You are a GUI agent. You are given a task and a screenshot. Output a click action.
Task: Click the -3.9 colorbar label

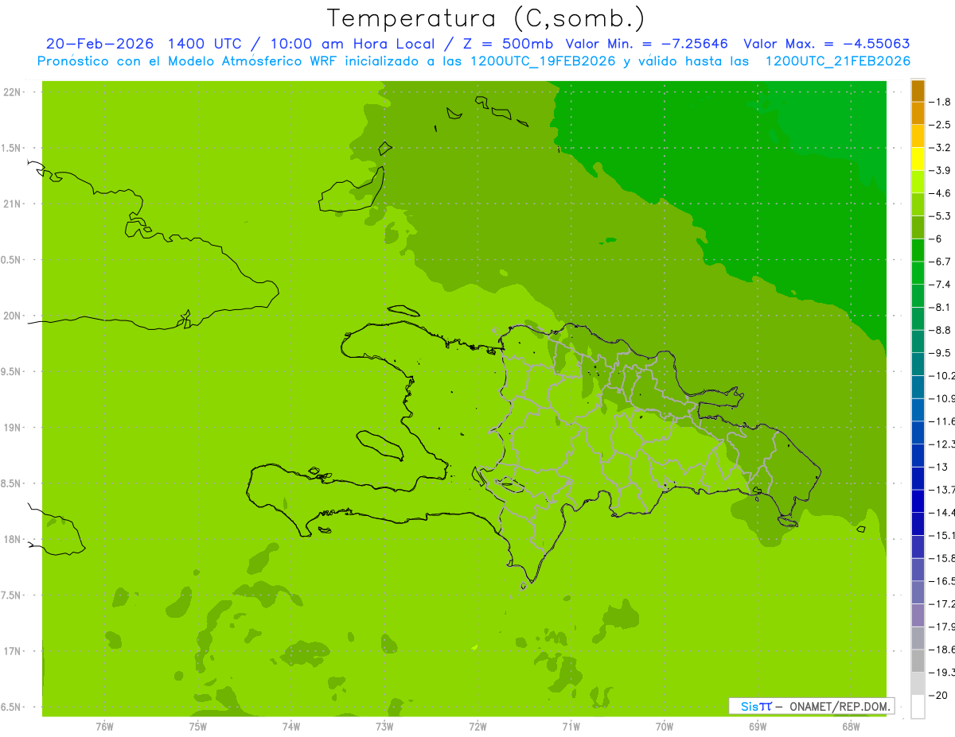click(941, 170)
